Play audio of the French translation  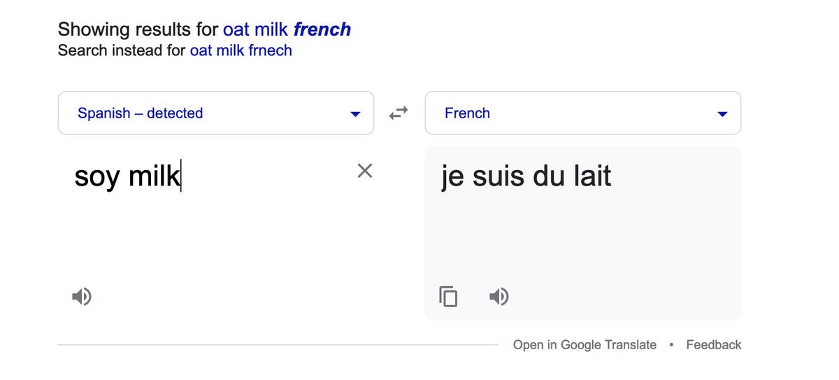tap(499, 297)
